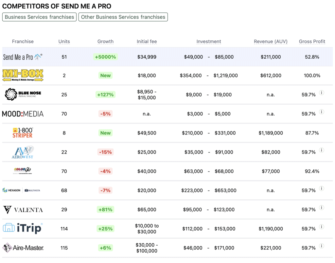335x263 pixels.
Task: Click the 115 units value
Action: (x=64, y=248)
